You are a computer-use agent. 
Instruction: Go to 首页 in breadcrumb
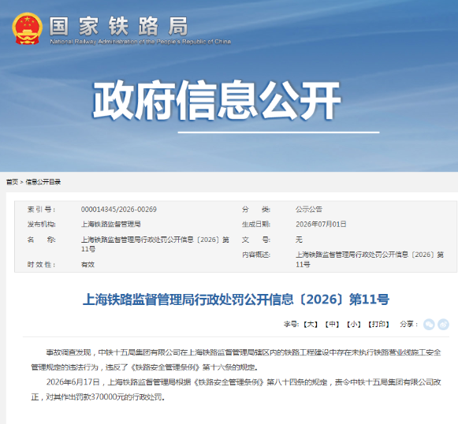click(12, 182)
